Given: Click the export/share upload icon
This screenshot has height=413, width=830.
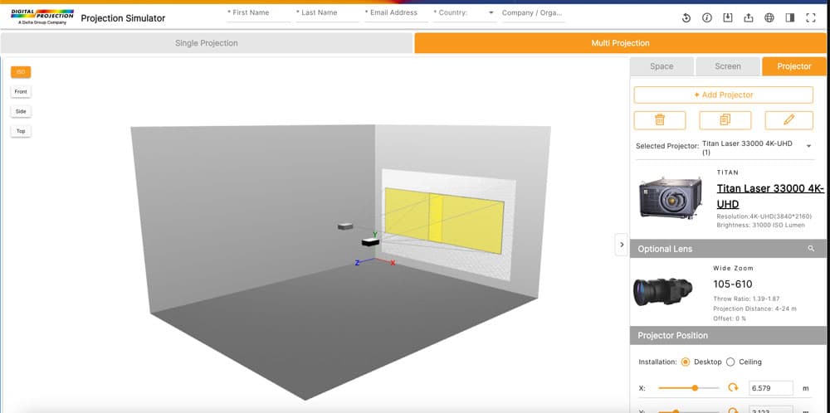Looking at the screenshot, I should coord(749,18).
